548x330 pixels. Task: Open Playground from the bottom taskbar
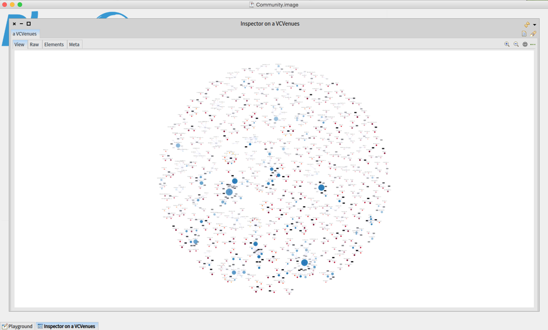(17, 326)
